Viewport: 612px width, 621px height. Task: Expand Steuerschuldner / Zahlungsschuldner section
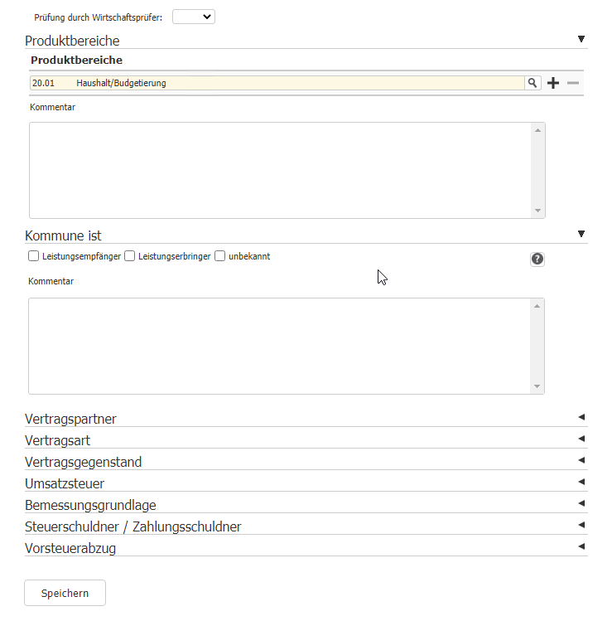(x=581, y=525)
